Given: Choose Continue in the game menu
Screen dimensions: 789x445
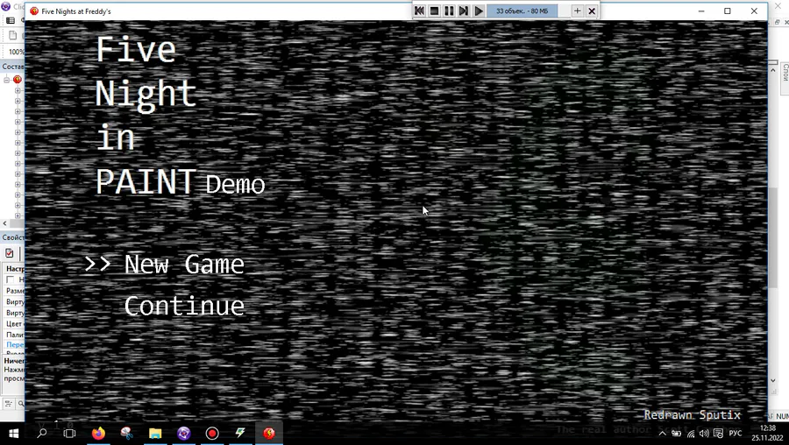Looking at the screenshot, I should click(x=184, y=307).
